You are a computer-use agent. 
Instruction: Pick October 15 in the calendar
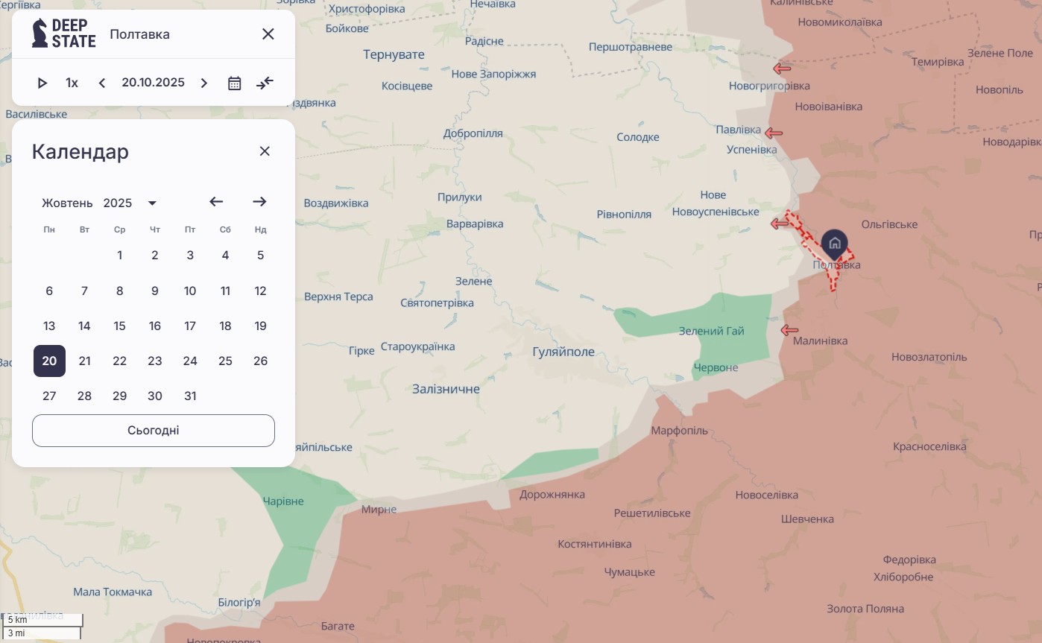pyautogui.click(x=119, y=326)
